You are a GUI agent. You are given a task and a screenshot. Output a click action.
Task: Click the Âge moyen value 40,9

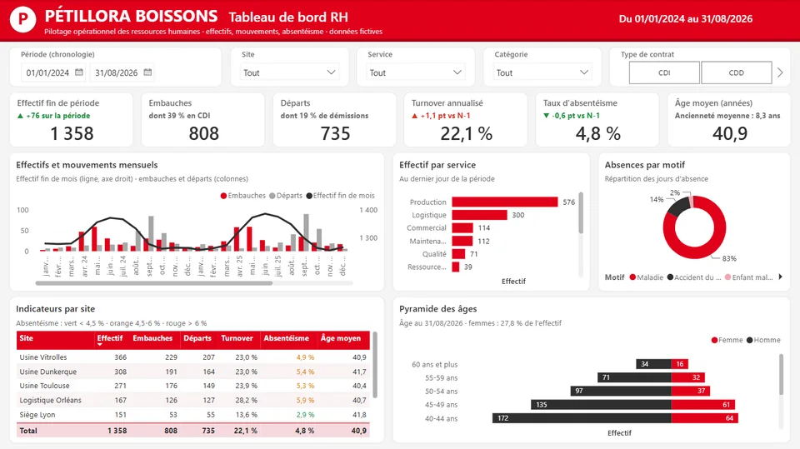(730, 133)
